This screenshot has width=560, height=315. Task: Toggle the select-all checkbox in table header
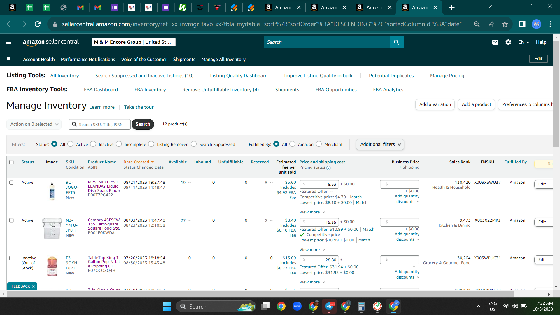pyautogui.click(x=11, y=162)
